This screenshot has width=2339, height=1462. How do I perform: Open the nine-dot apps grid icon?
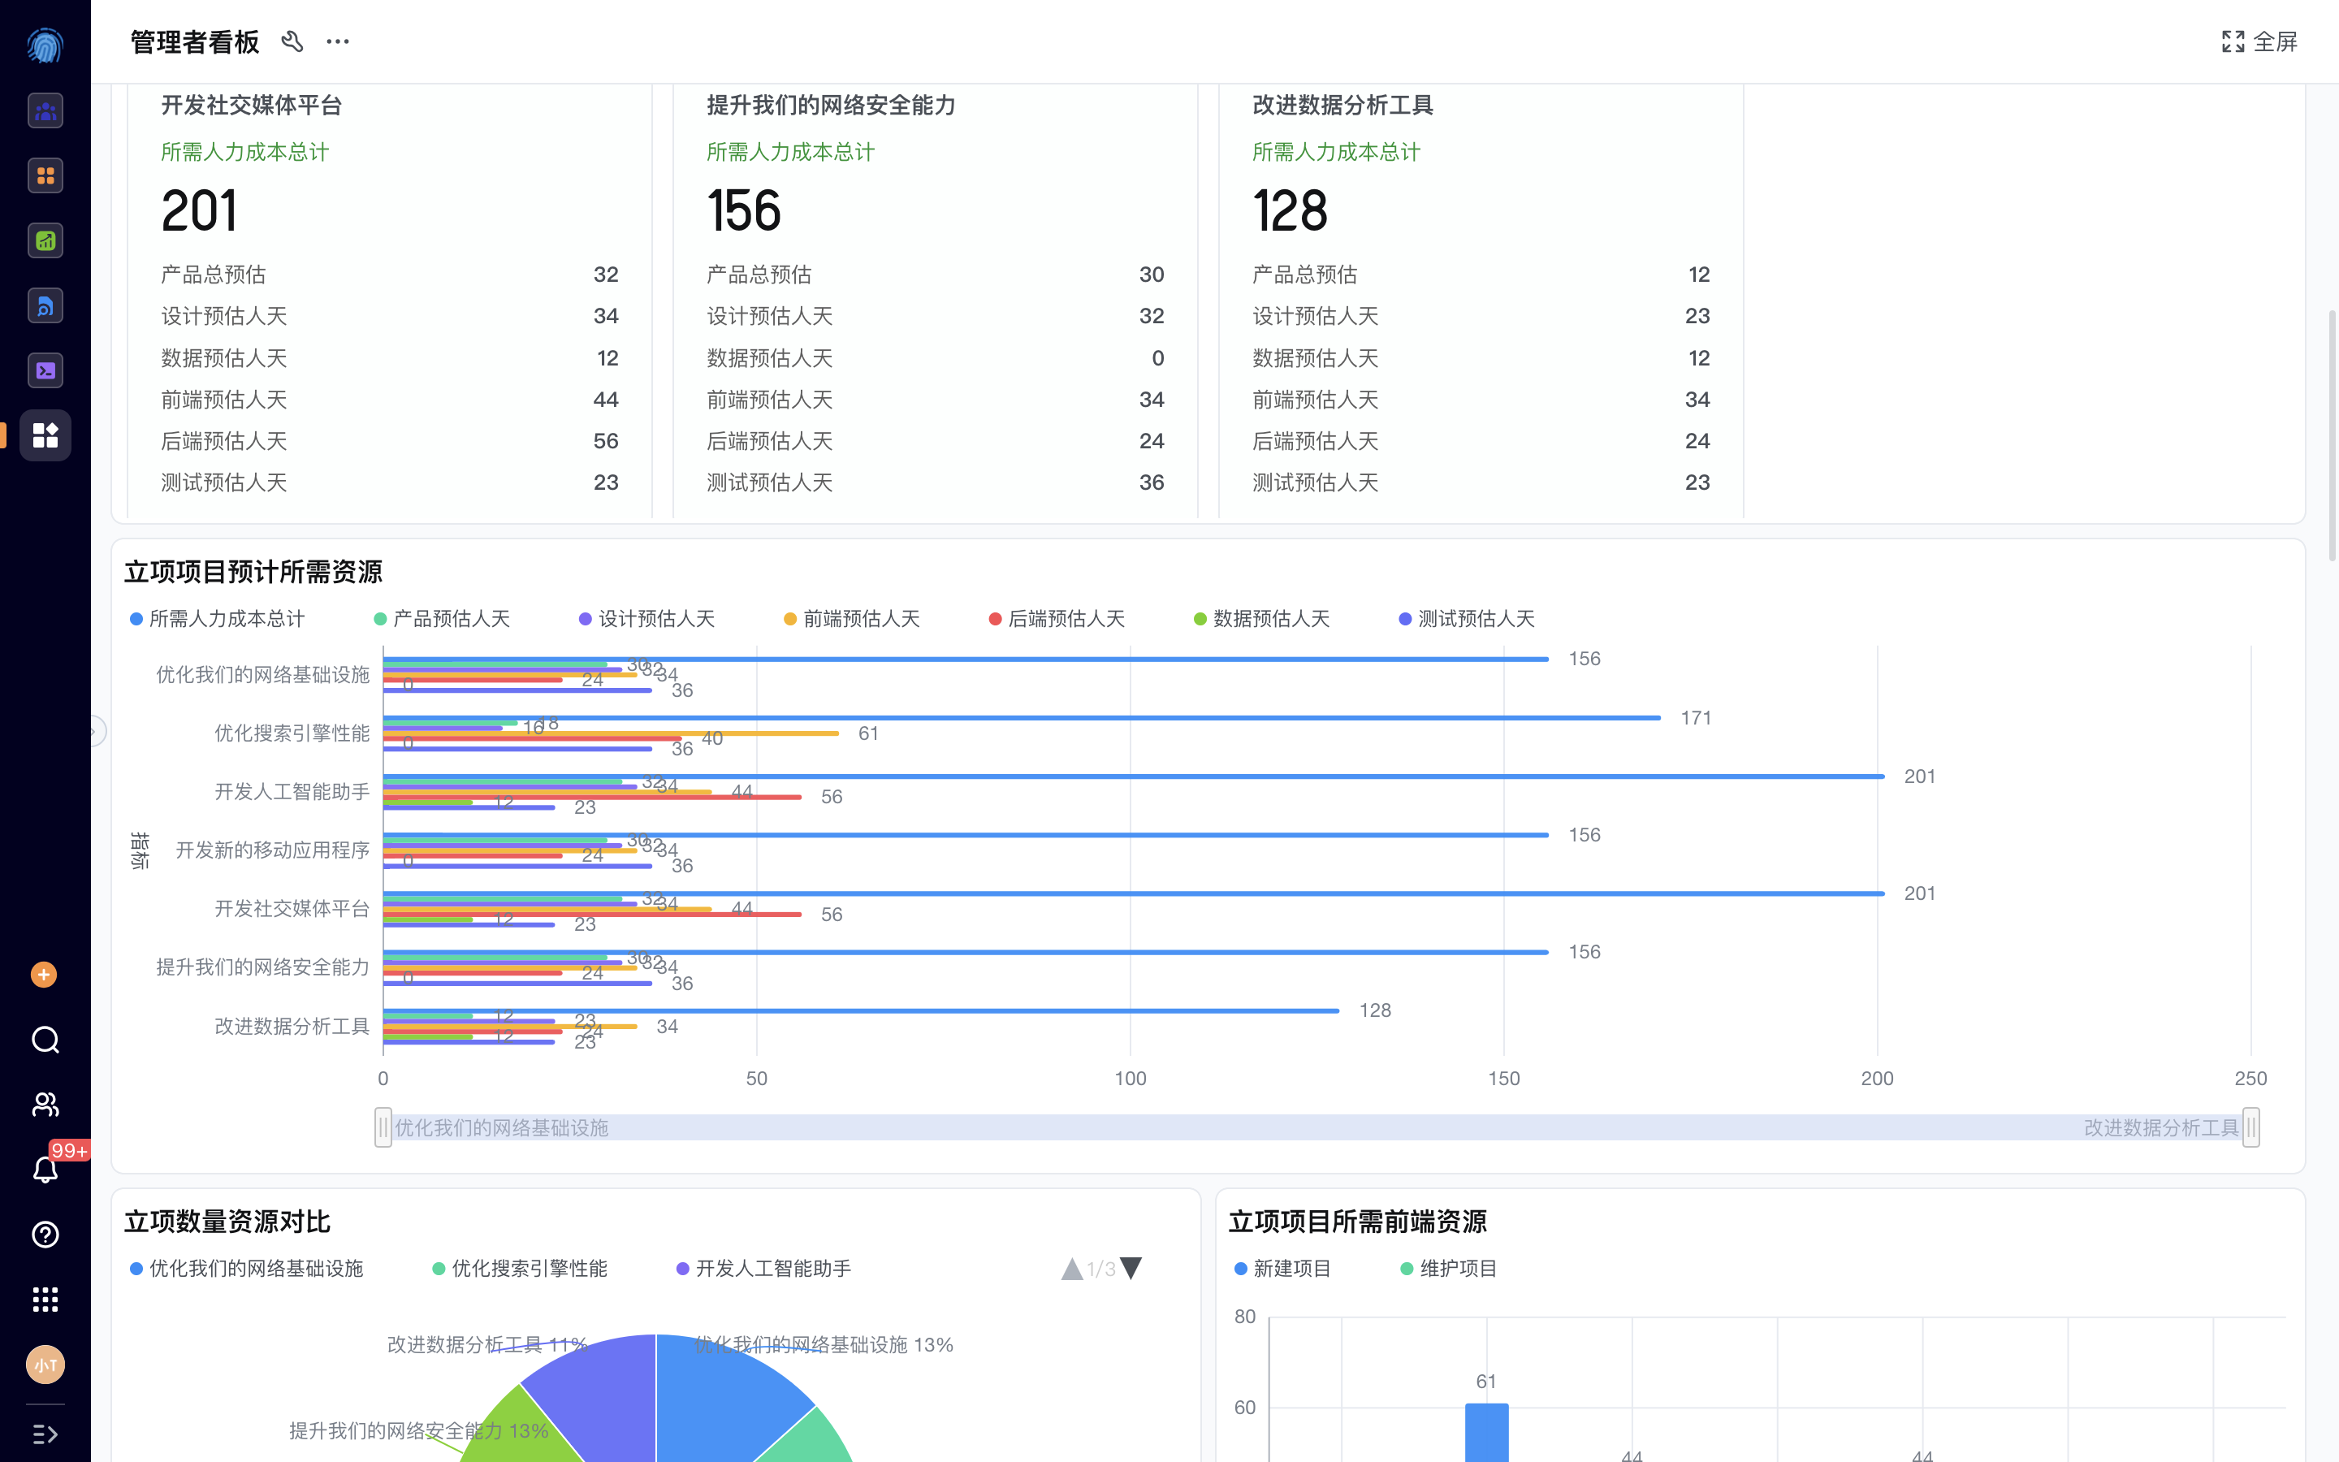tap(45, 1300)
